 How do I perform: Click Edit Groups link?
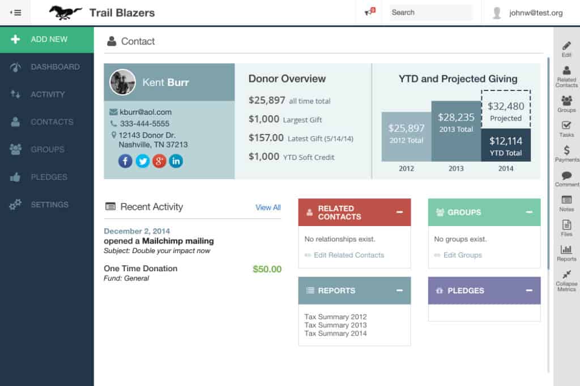coord(462,255)
